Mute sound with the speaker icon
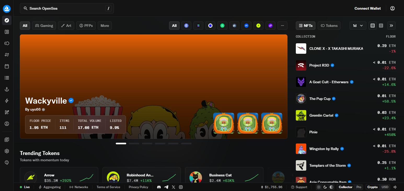 coord(395,187)
